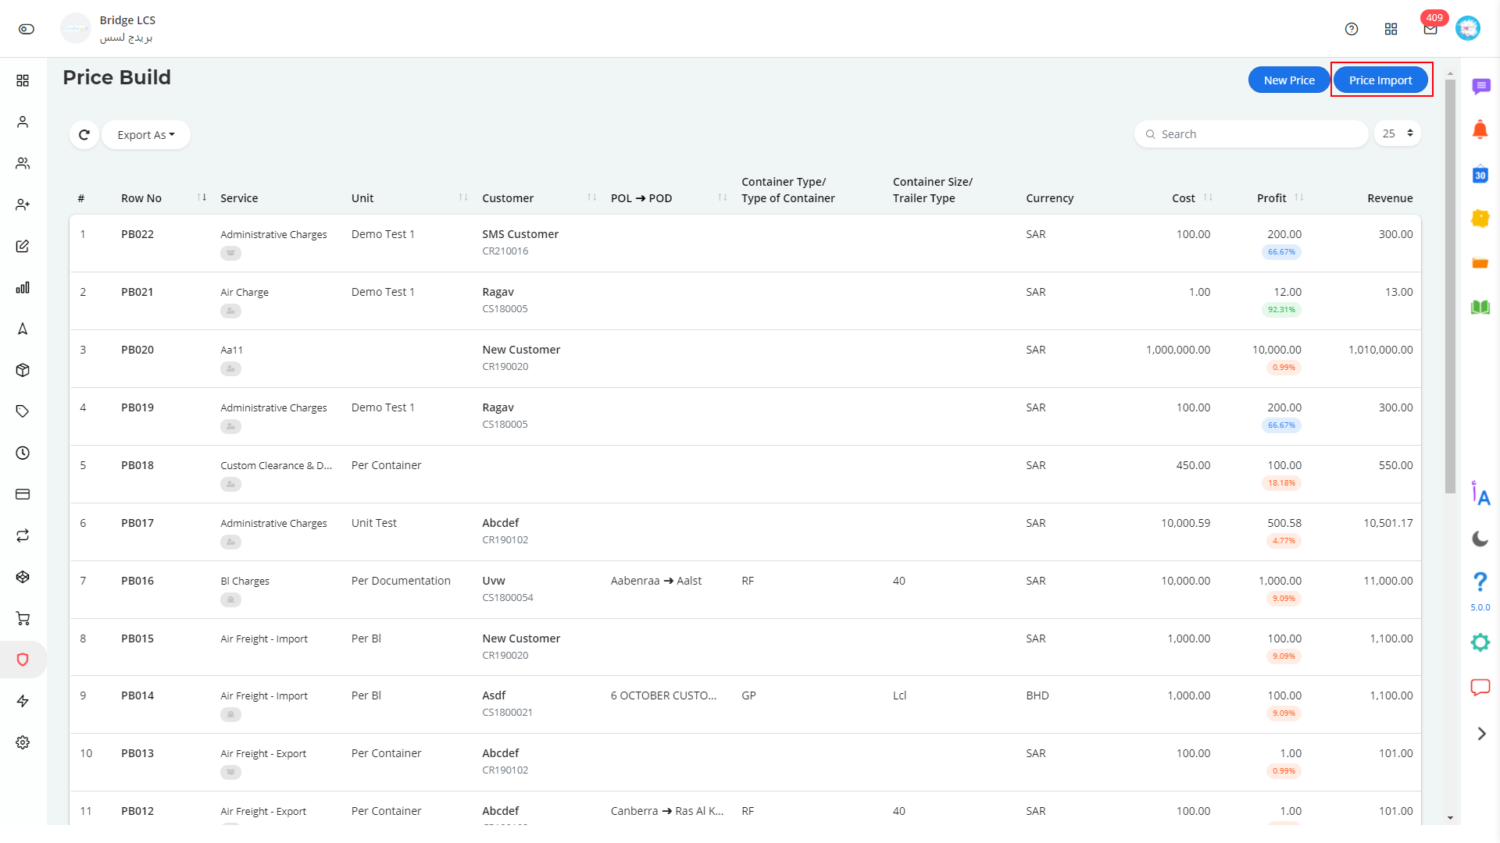The height and width of the screenshot is (843, 1500).
Task: Click the New Price button
Action: point(1289,80)
